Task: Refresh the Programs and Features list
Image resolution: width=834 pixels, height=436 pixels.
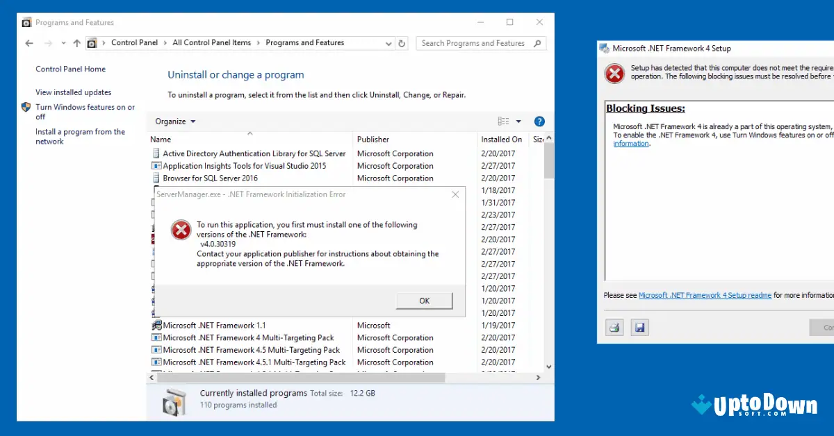Action: [x=402, y=43]
